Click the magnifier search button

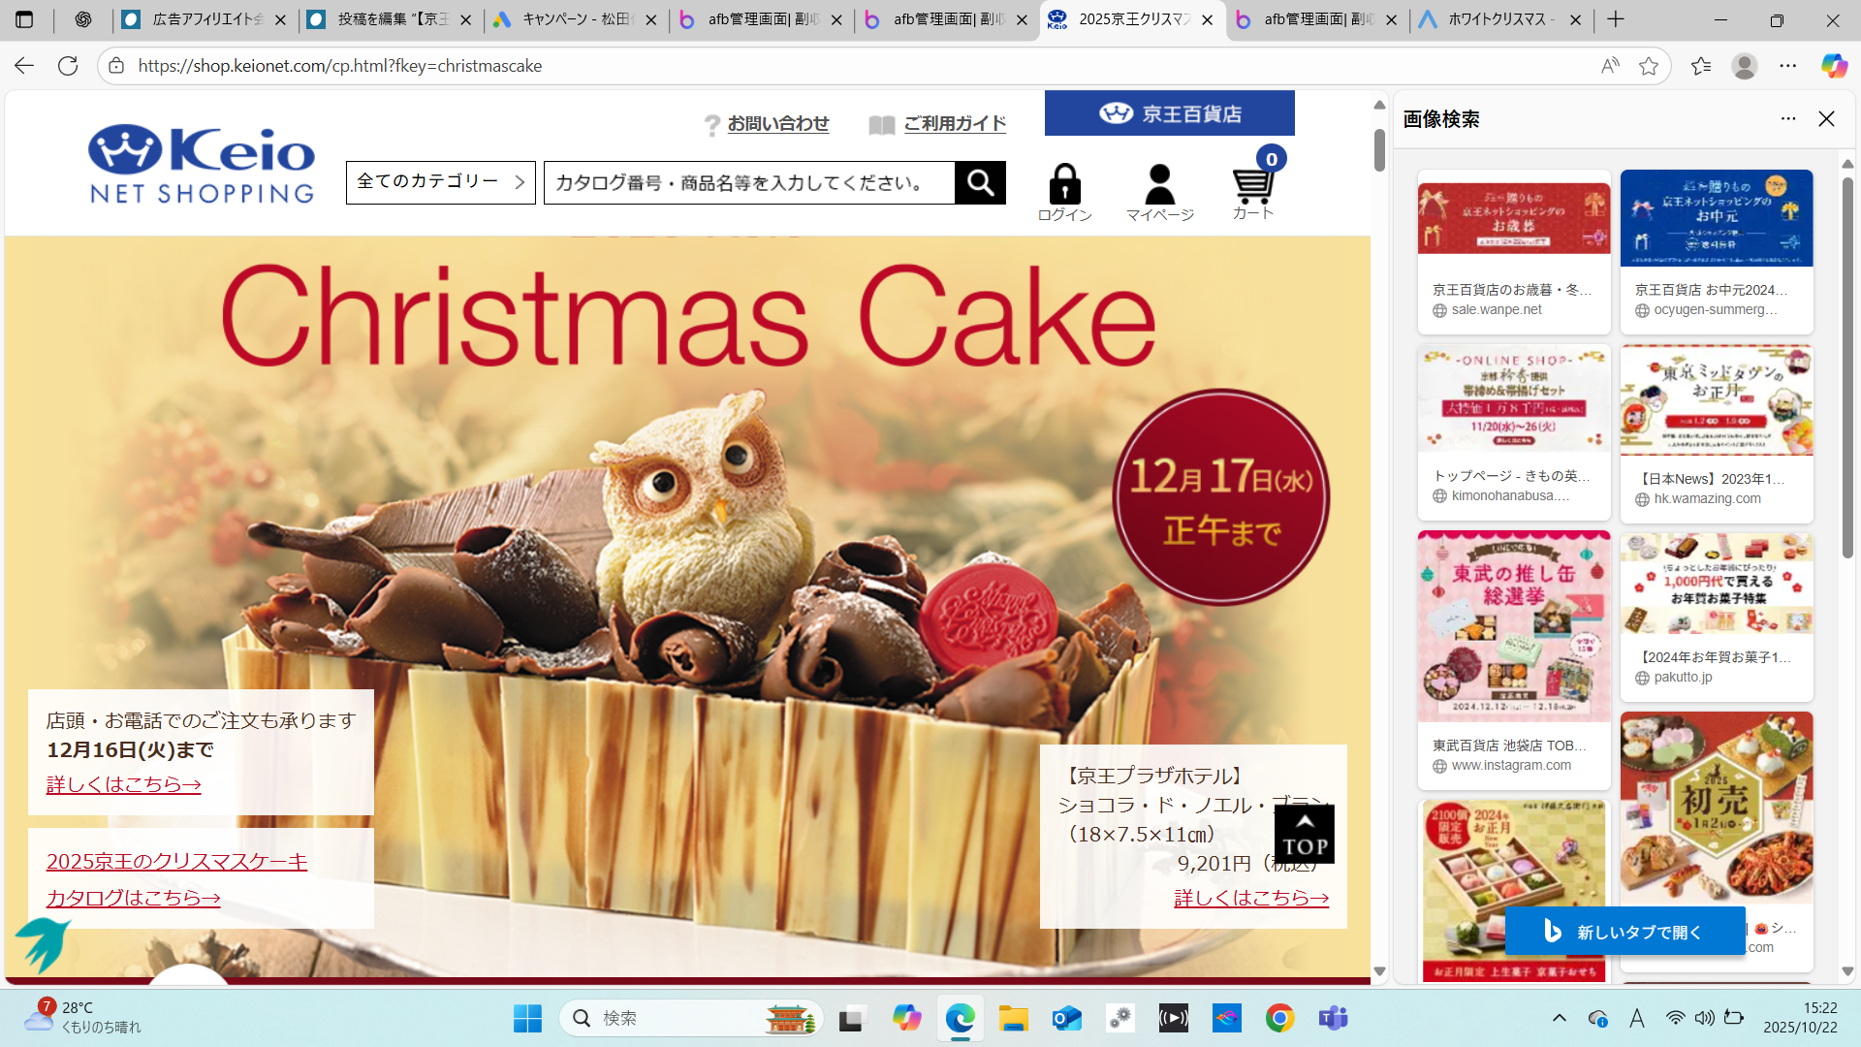[x=980, y=182]
